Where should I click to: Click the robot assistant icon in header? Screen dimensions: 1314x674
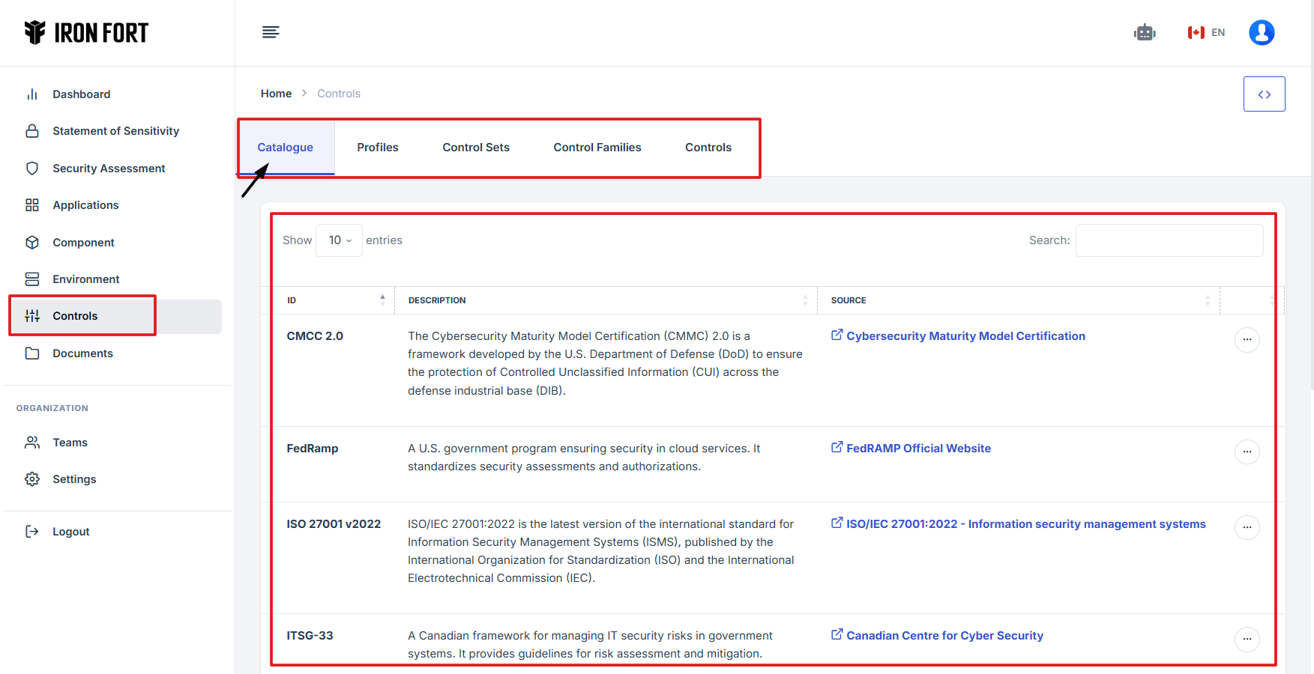tap(1145, 33)
